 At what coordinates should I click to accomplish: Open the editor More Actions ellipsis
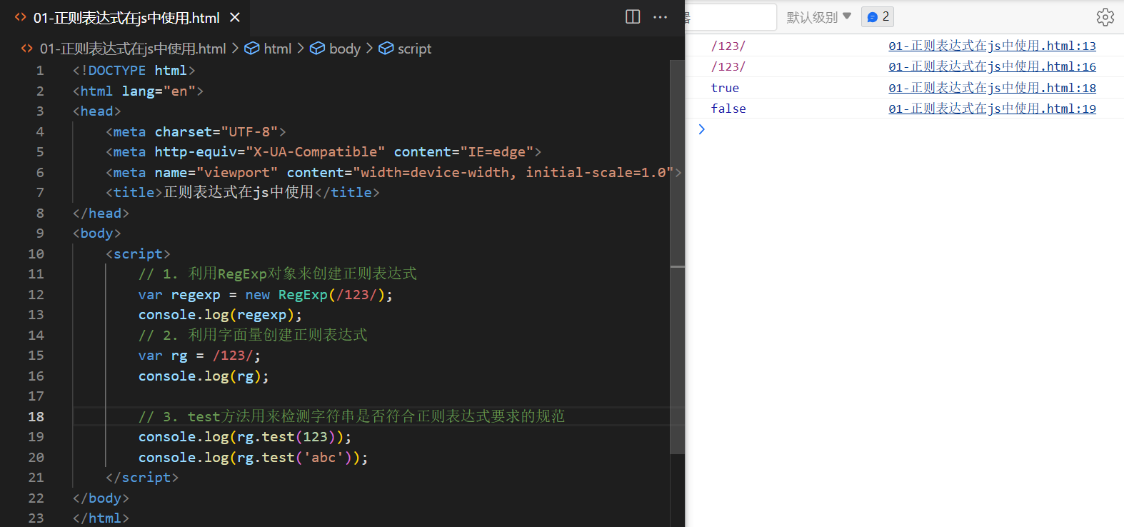point(661,16)
